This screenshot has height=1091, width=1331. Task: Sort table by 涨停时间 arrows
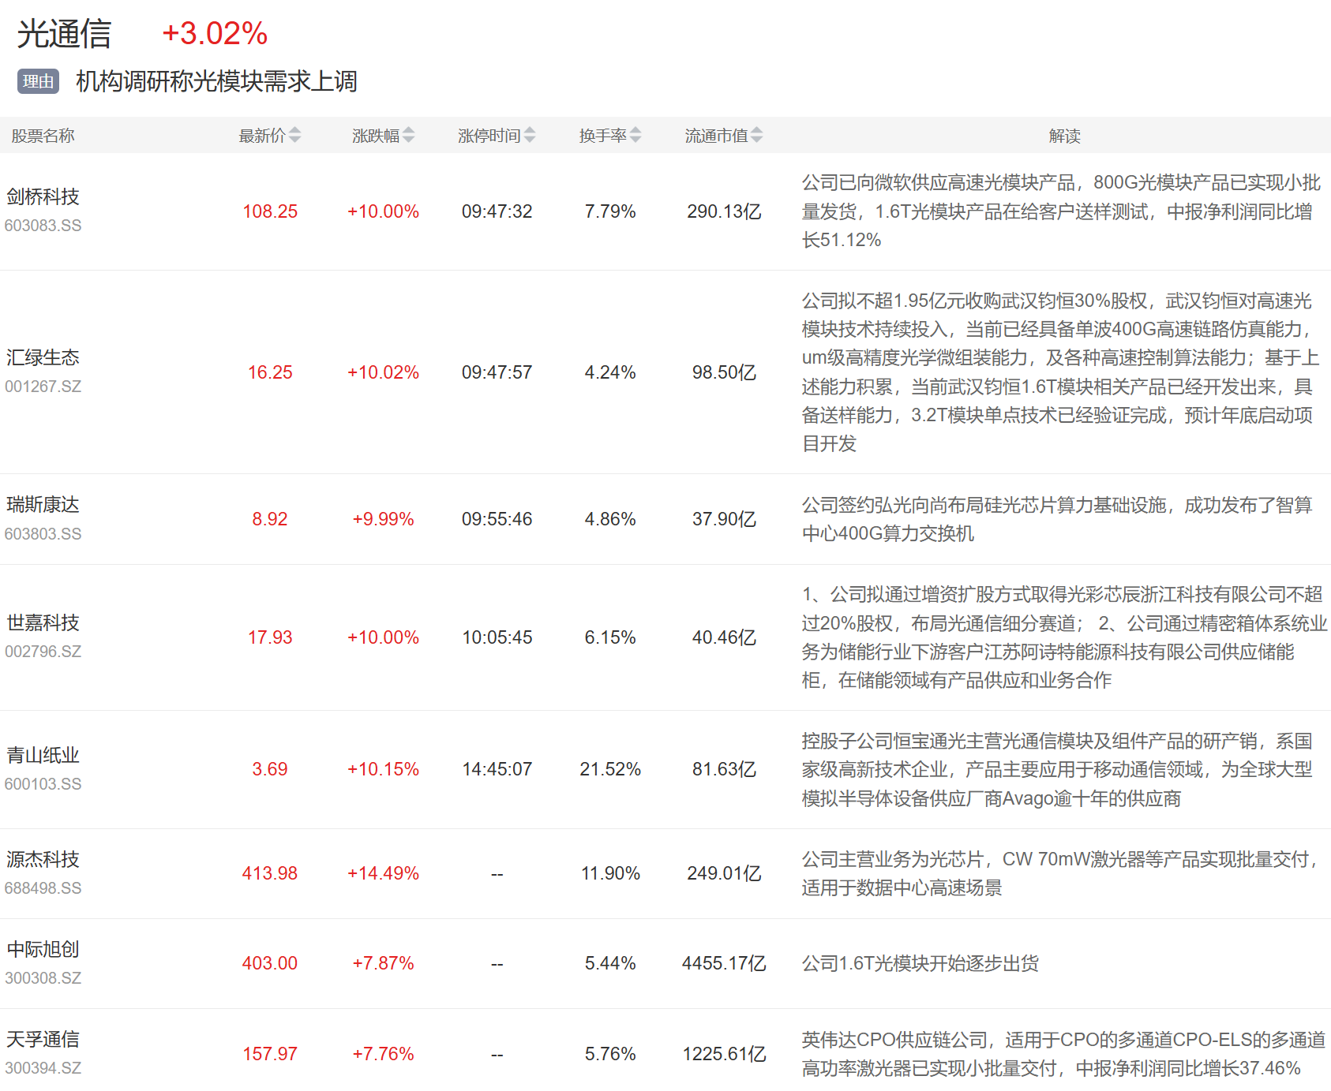530,136
